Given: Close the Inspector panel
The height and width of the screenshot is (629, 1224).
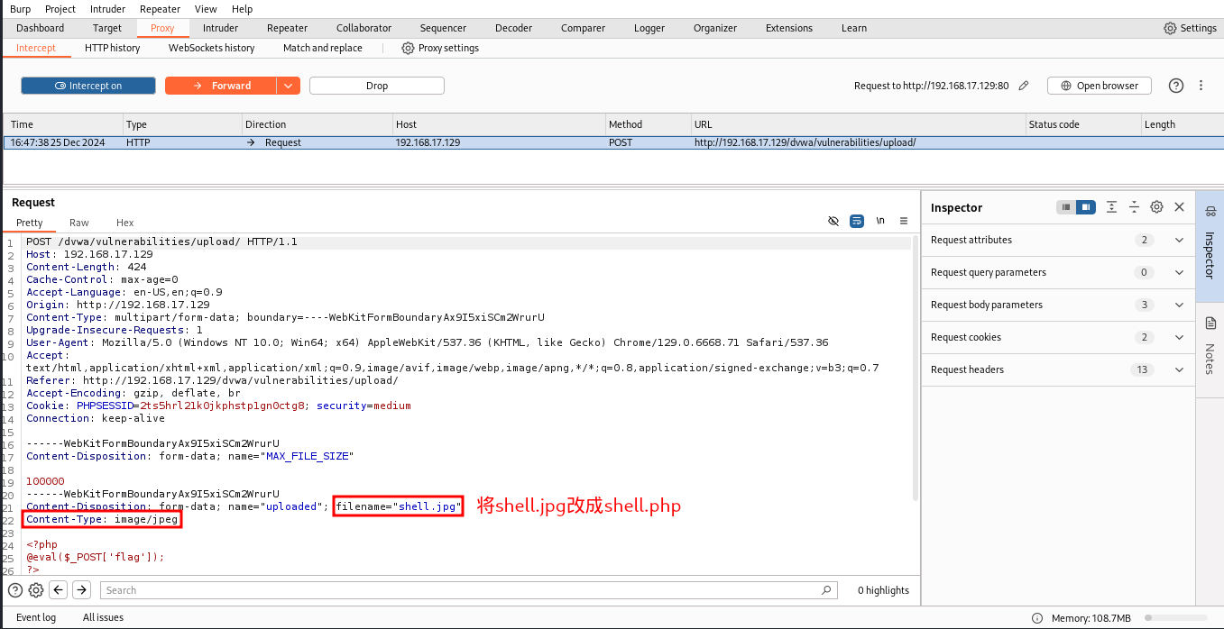Looking at the screenshot, I should pos(1179,207).
